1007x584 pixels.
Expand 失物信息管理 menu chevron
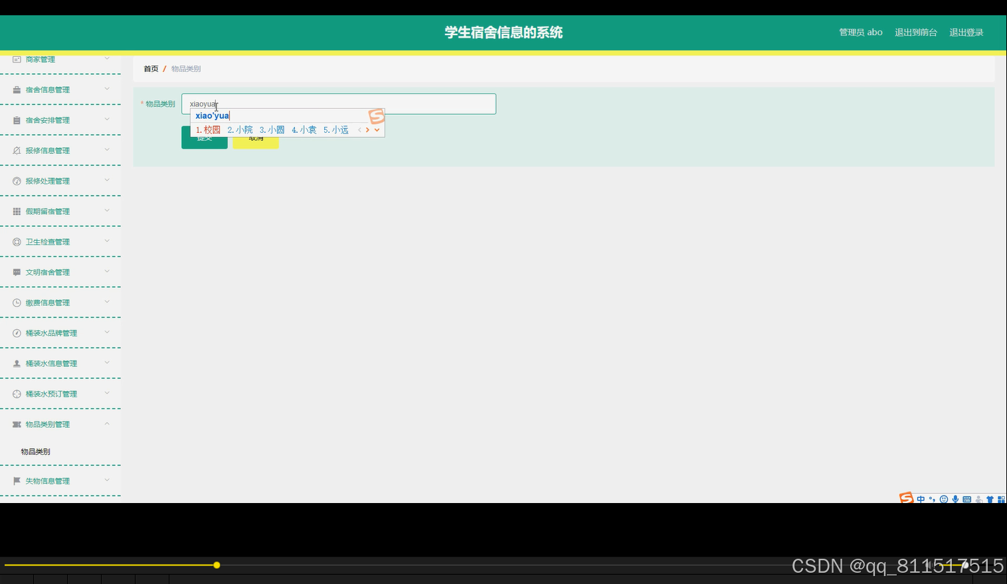pyautogui.click(x=107, y=480)
